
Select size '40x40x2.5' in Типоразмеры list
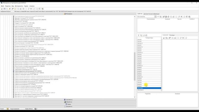pos(149,66)
